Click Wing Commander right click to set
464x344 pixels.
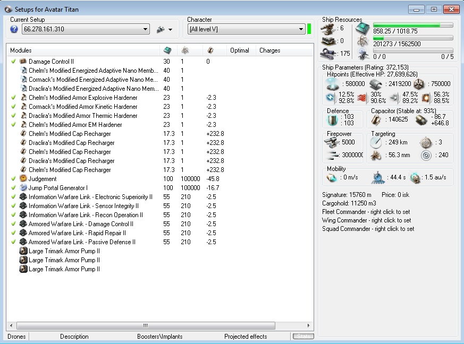[367, 220]
